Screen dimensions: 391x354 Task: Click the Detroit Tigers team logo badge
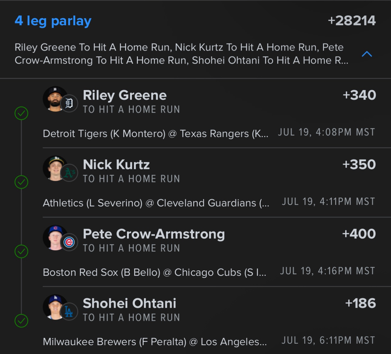pyautogui.click(x=69, y=104)
